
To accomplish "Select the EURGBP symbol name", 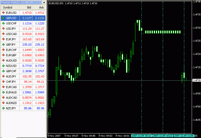I will [11, 55].
